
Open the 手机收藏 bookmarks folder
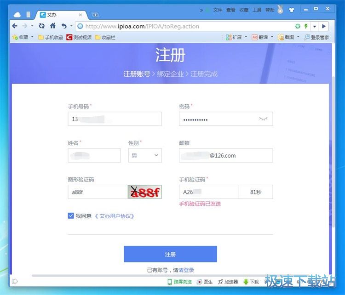click(x=51, y=37)
